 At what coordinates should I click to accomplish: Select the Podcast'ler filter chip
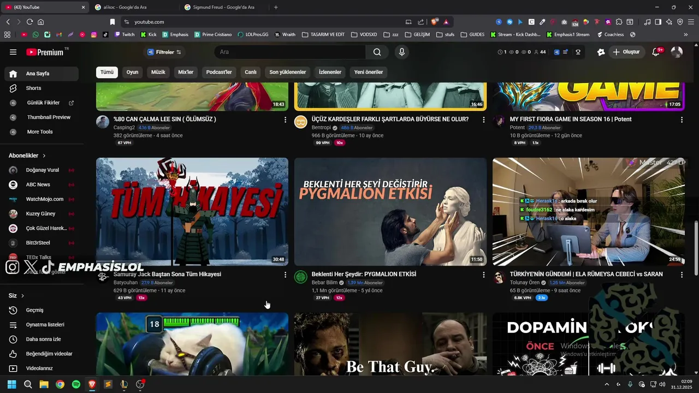tap(219, 72)
